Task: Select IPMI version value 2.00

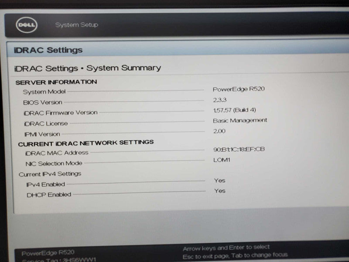Action: point(219,131)
